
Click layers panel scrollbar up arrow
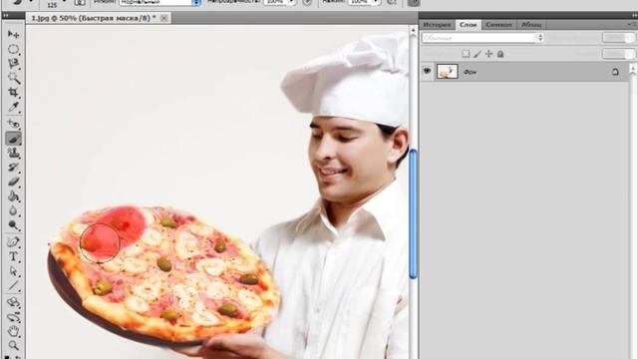click(x=633, y=68)
